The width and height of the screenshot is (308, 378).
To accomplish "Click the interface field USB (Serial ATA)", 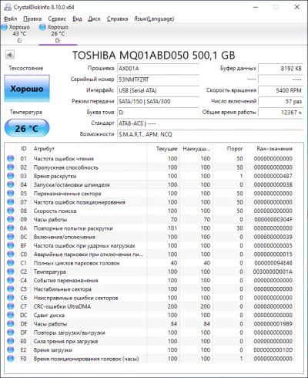I will click(158, 90).
